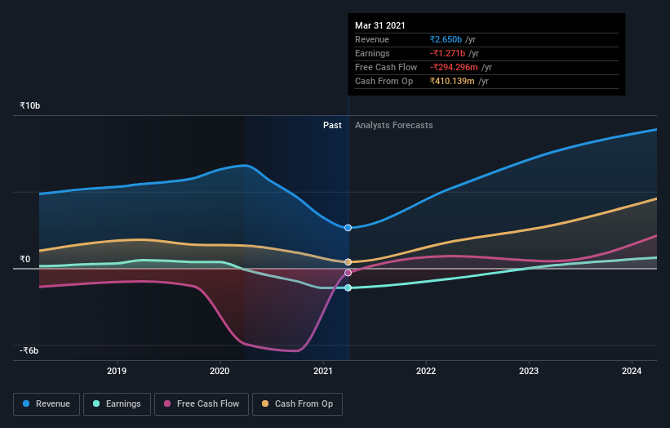The image size is (670, 428).
Task: Select the 2022 x-axis label
Action: (x=426, y=371)
